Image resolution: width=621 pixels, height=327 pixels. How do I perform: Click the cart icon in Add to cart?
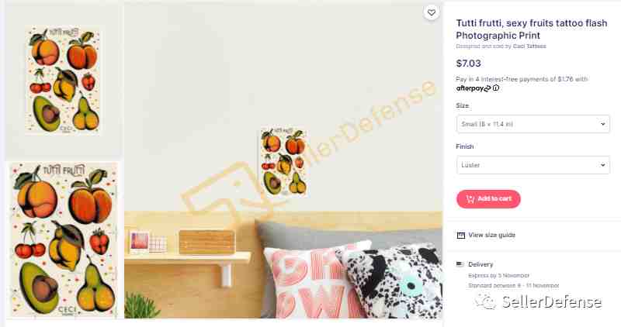pos(470,199)
